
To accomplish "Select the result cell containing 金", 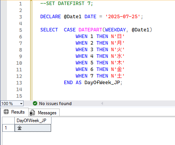I will pos(33,128).
